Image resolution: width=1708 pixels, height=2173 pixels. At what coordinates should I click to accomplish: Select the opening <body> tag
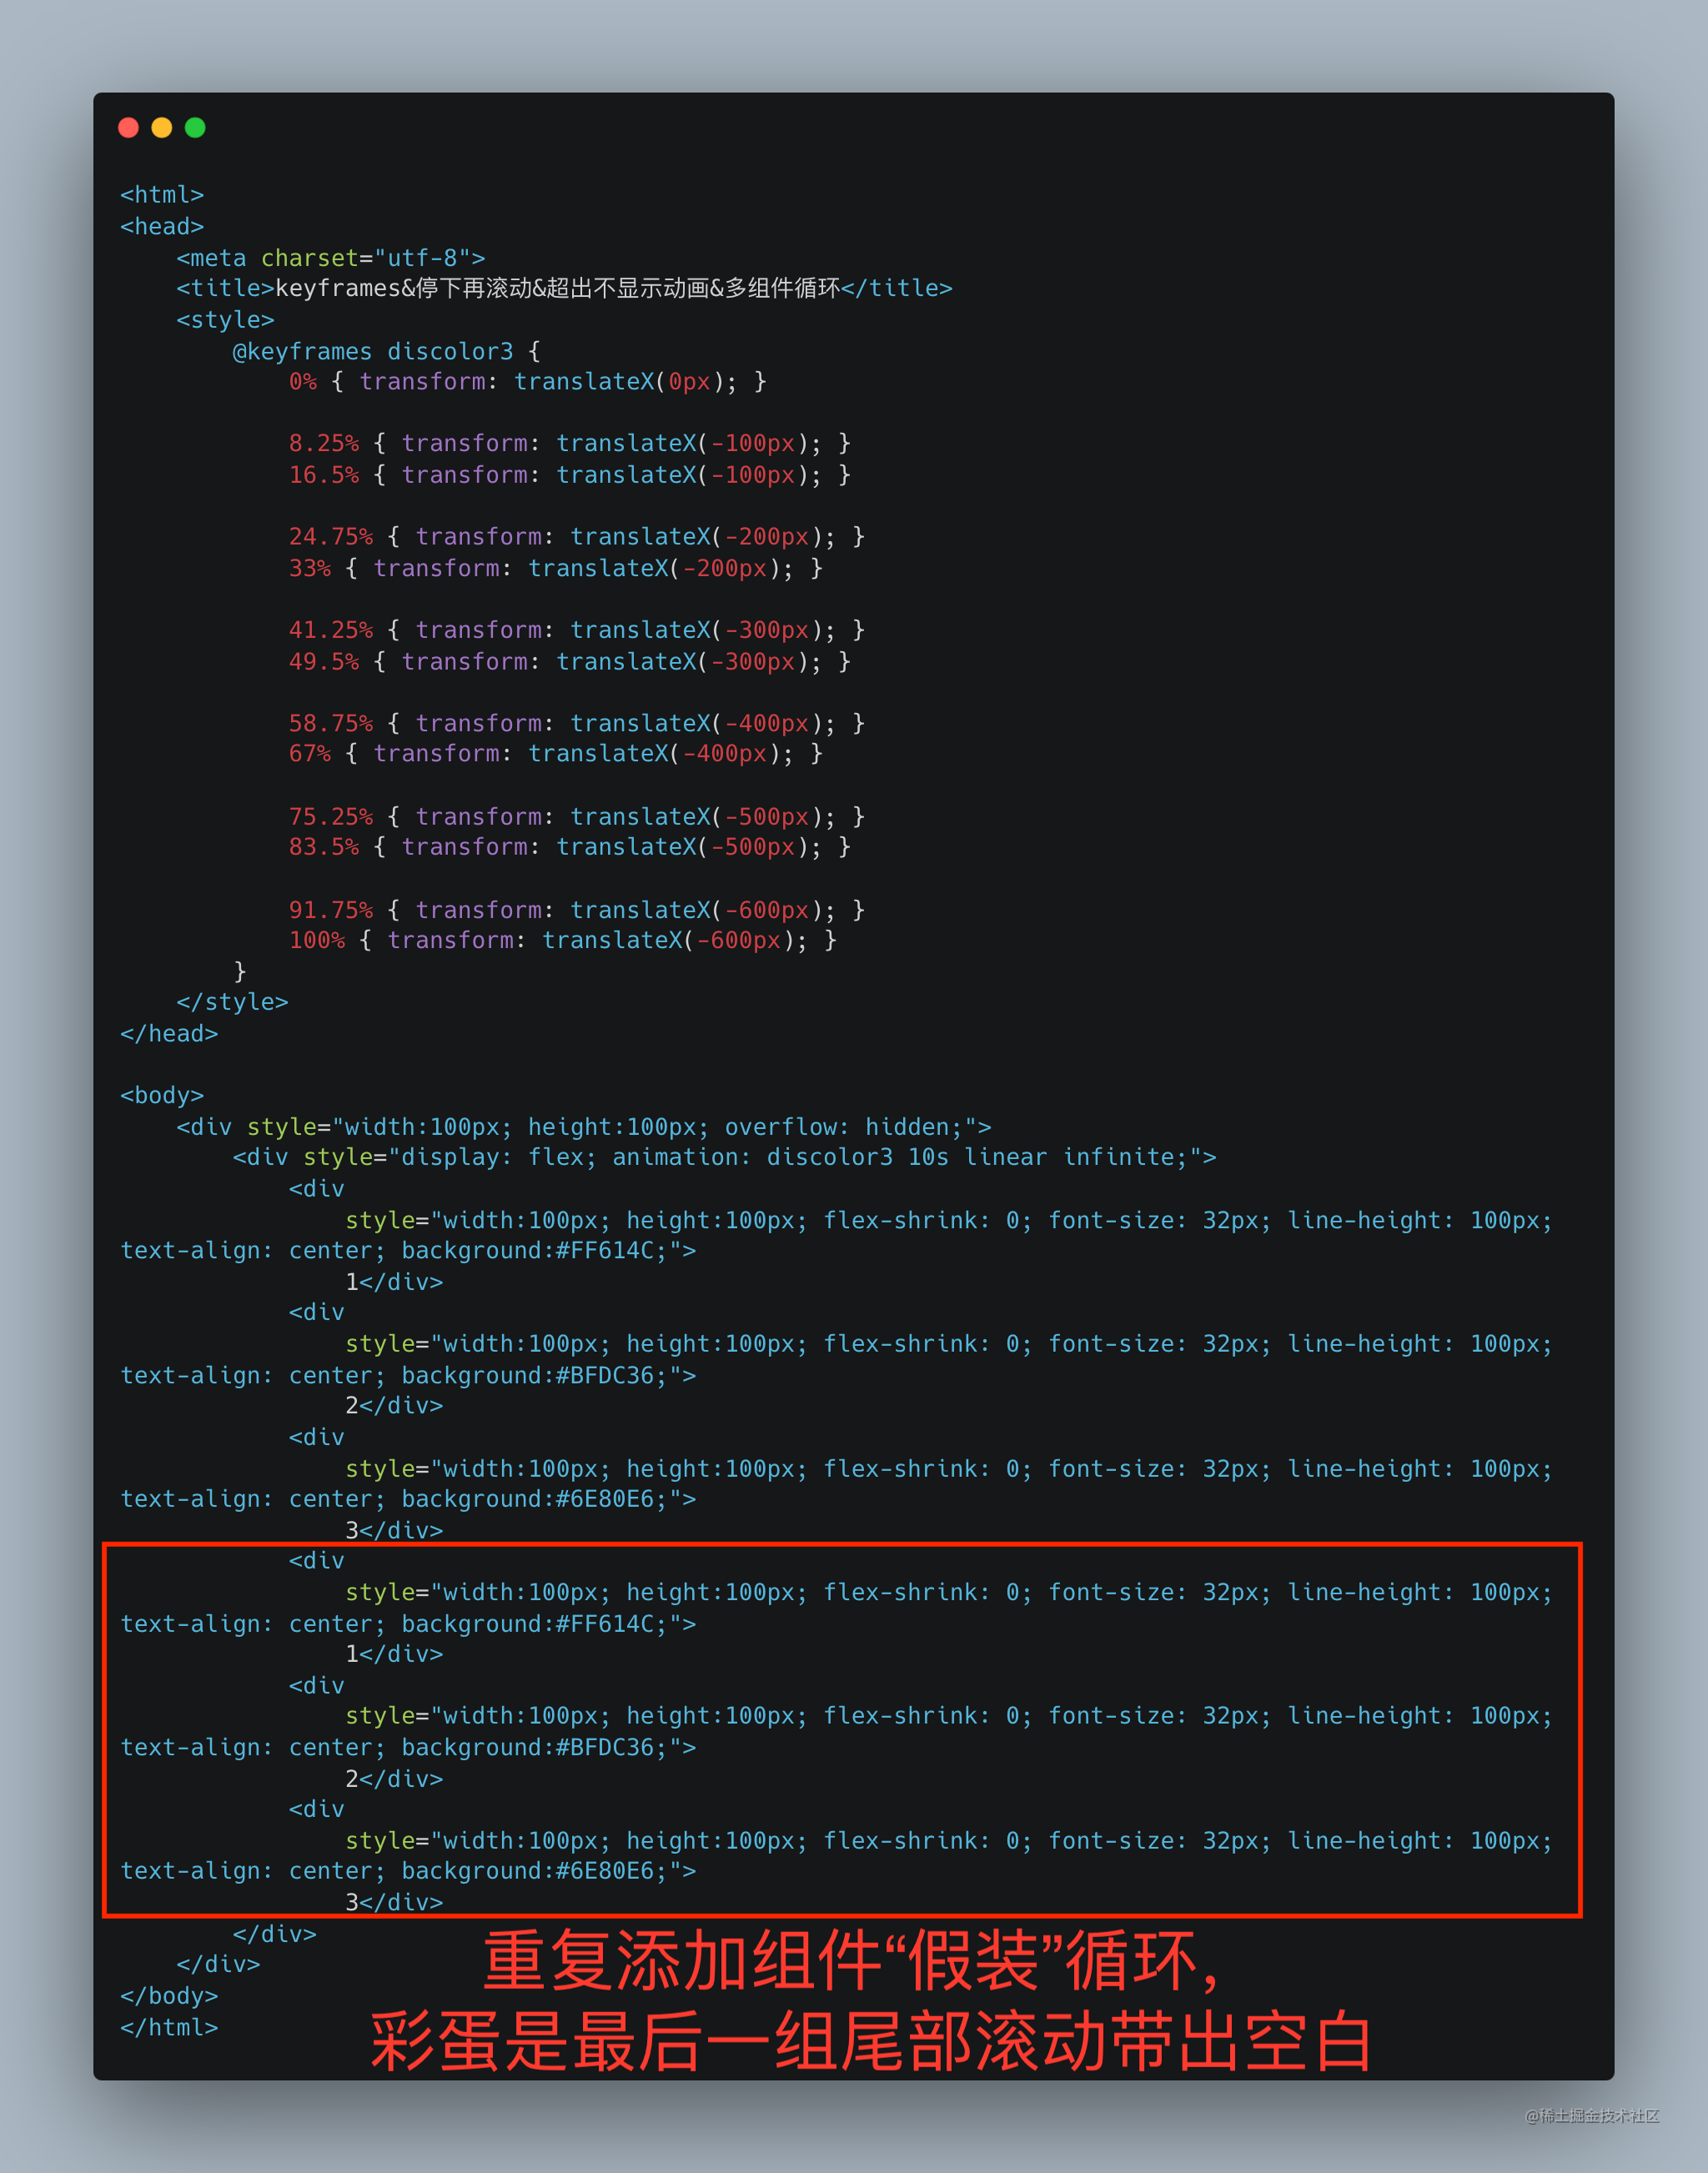[162, 1096]
